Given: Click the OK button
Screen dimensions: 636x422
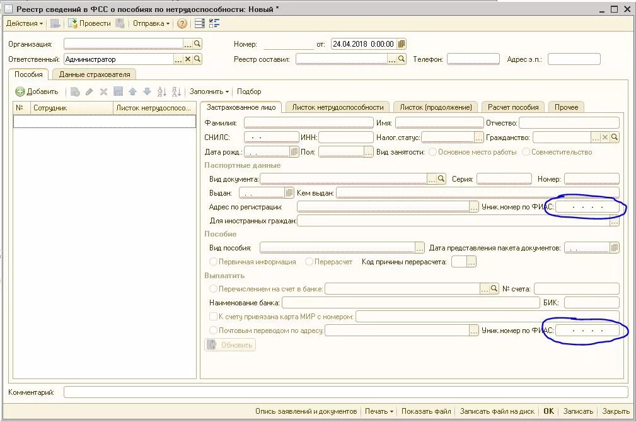Looking at the screenshot, I should [x=548, y=411].
